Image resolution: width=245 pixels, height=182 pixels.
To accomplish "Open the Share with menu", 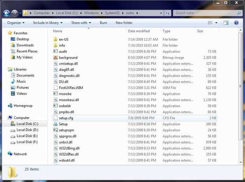I will coord(81,23).
